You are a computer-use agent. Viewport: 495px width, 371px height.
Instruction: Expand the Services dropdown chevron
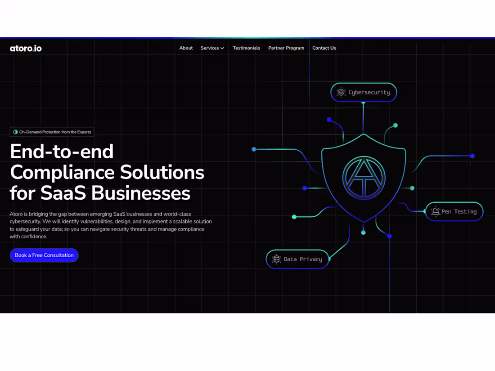[222, 48]
